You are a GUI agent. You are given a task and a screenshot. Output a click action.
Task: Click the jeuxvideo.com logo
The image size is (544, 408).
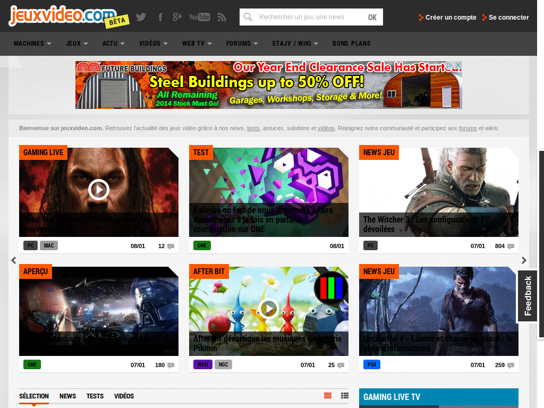58,16
